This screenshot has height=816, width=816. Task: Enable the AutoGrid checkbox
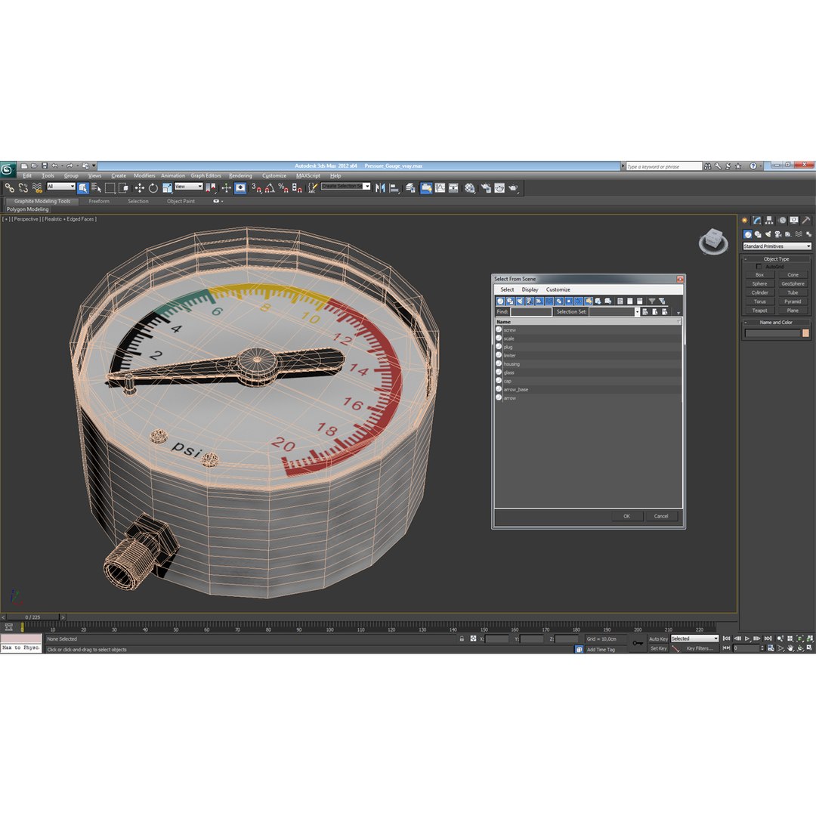[x=759, y=267]
